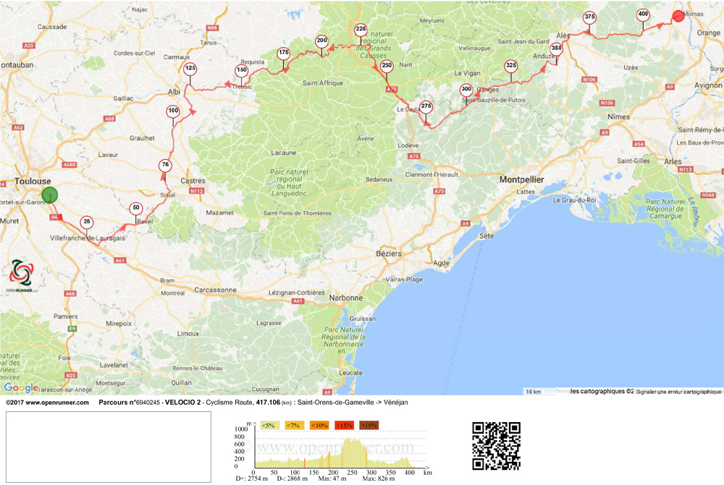Click the 'D-: 2868 m' elevation loss value
This screenshot has height=485, width=724.
[292, 478]
